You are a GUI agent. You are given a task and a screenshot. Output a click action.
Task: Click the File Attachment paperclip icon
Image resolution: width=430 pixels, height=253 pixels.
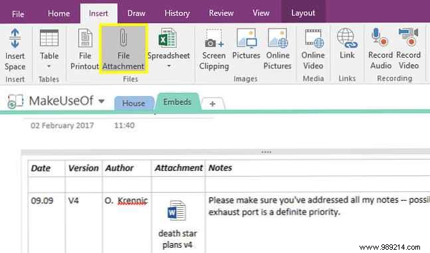coord(124,37)
